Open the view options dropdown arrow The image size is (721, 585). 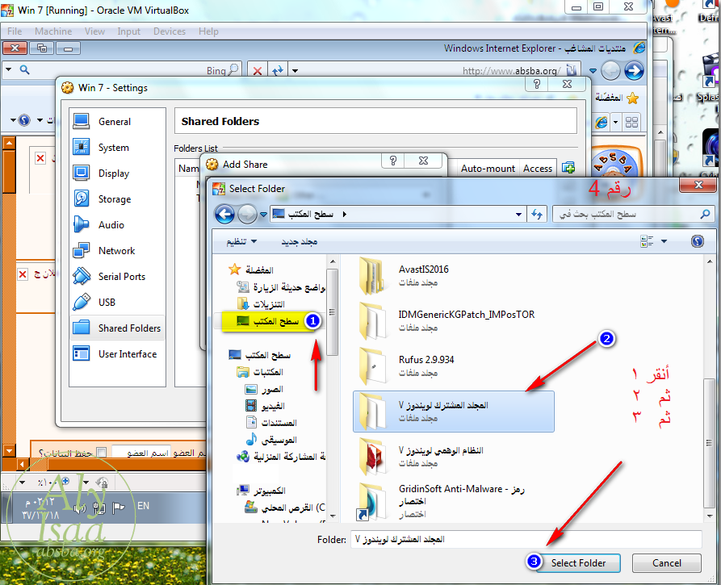pos(664,241)
